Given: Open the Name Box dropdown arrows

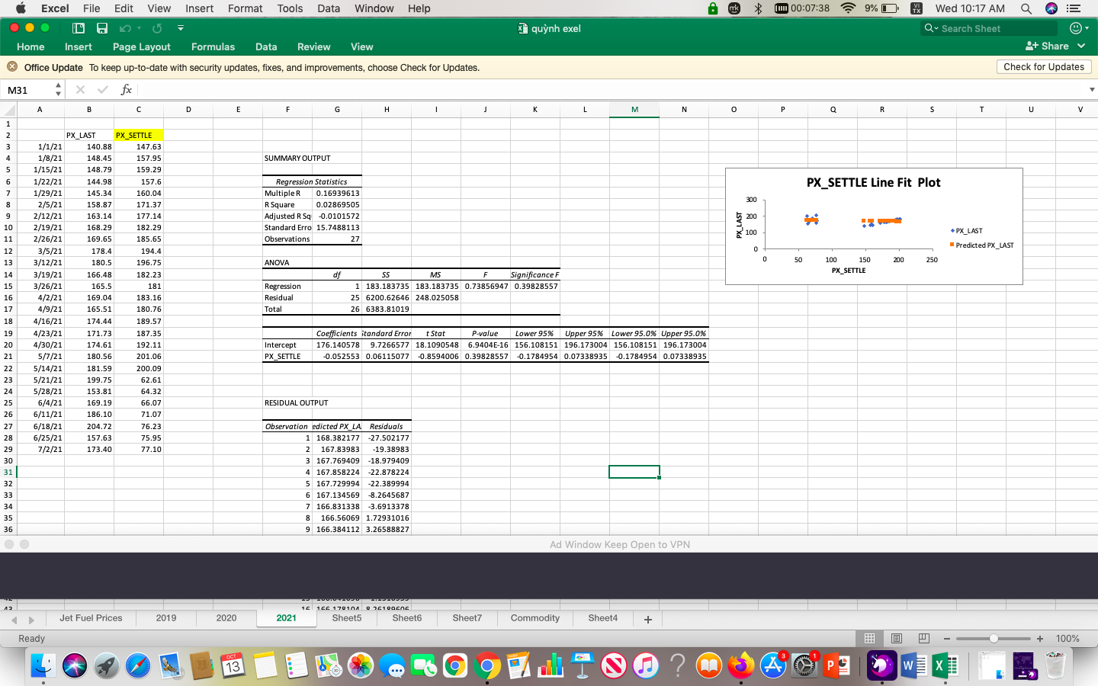Looking at the screenshot, I should 58,90.
